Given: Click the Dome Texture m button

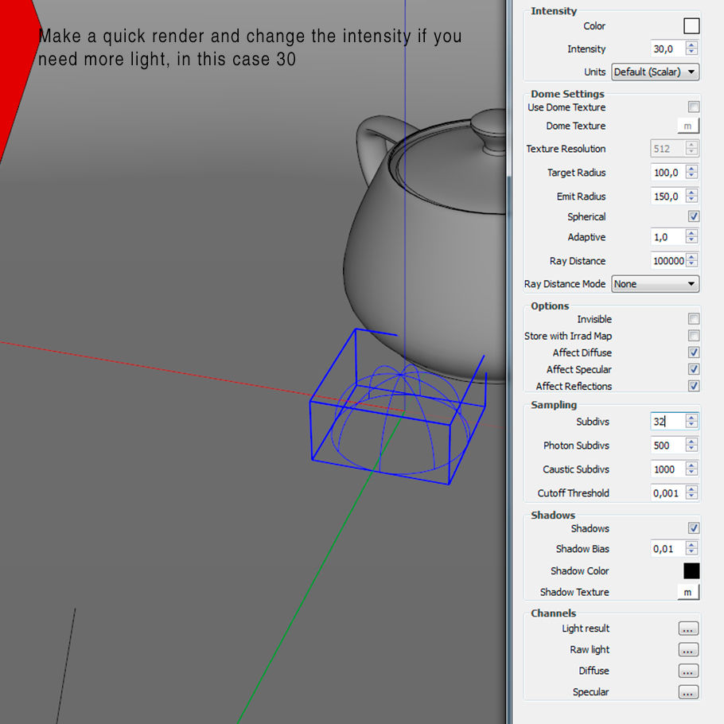Looking at the screenshot, I should pos(688,126).
